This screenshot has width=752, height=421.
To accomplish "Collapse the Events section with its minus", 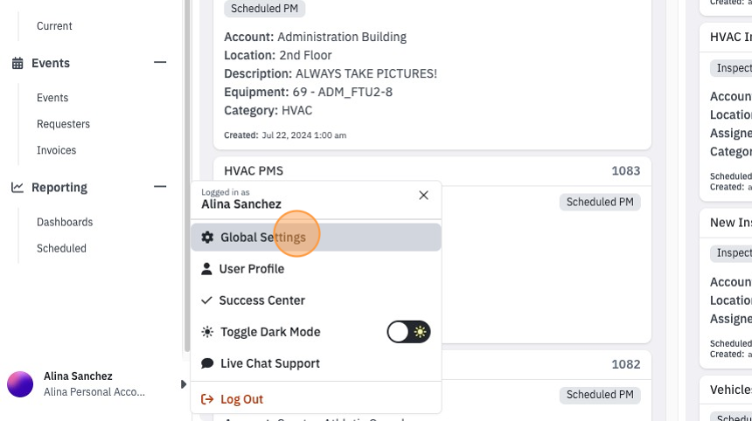I will (x=160, y=62).
